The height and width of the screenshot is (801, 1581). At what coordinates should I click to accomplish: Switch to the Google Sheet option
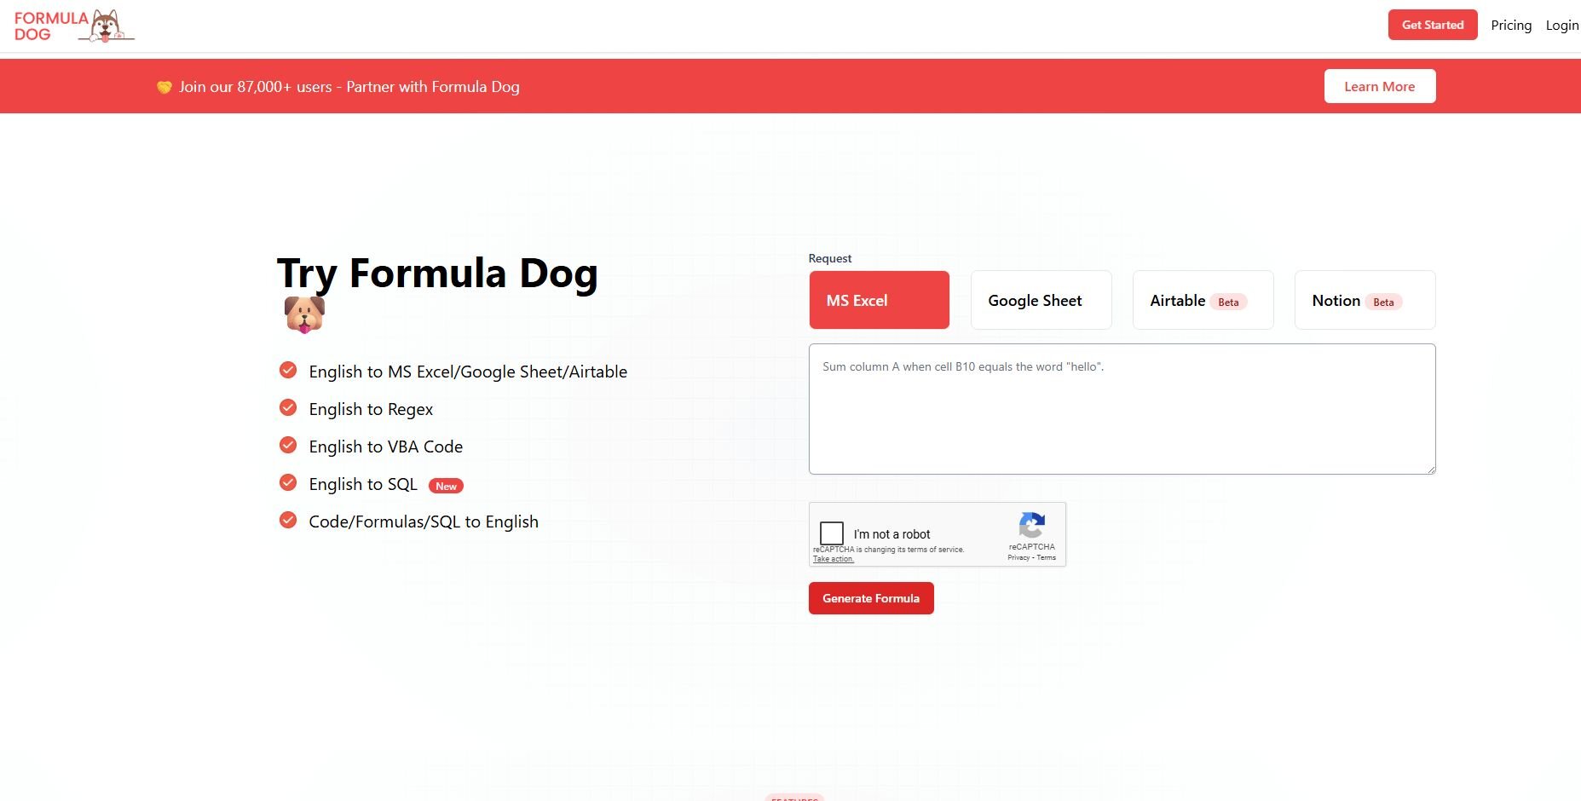pyautogui.click(x=1041, y=300)
